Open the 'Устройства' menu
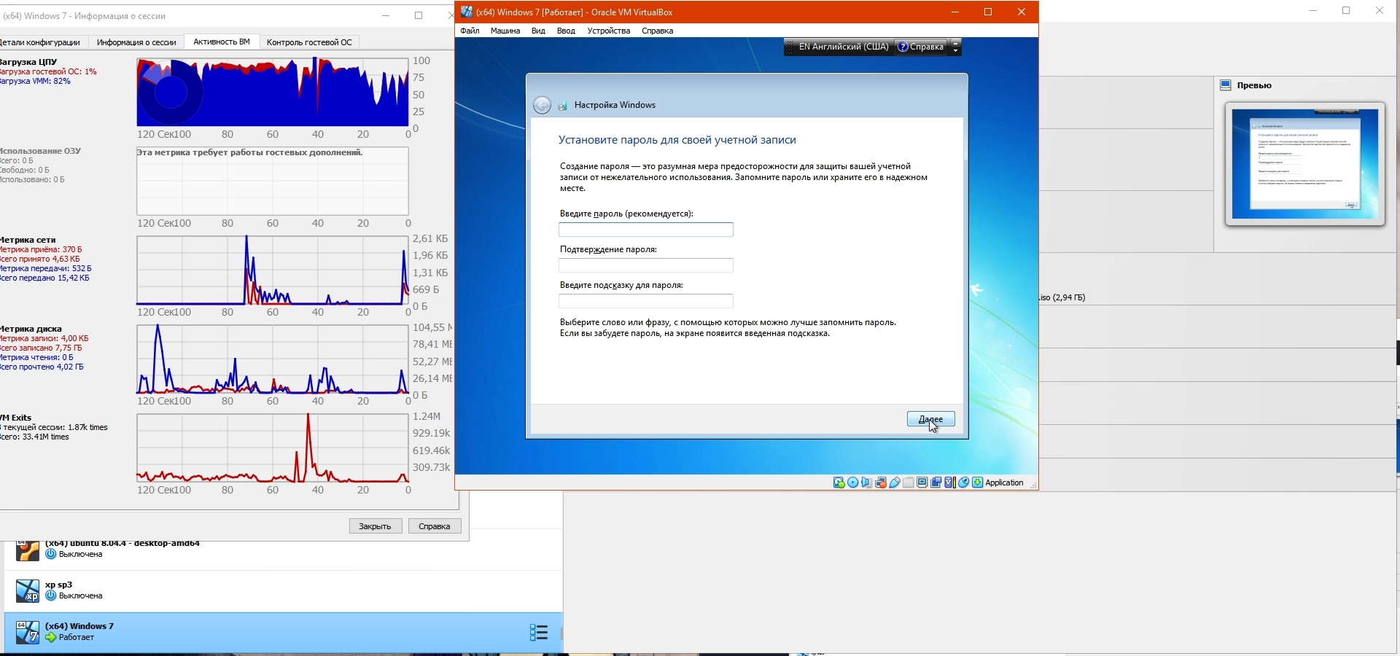Screen dimensions: 1400x656 pos(609,31)
